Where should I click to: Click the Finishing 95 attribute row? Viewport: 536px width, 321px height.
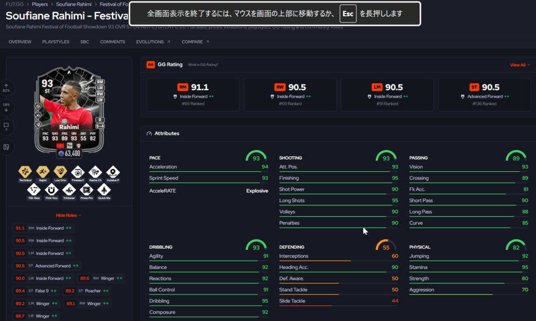tap(339, 179)
